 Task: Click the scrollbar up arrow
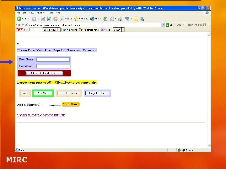(209, 34)
